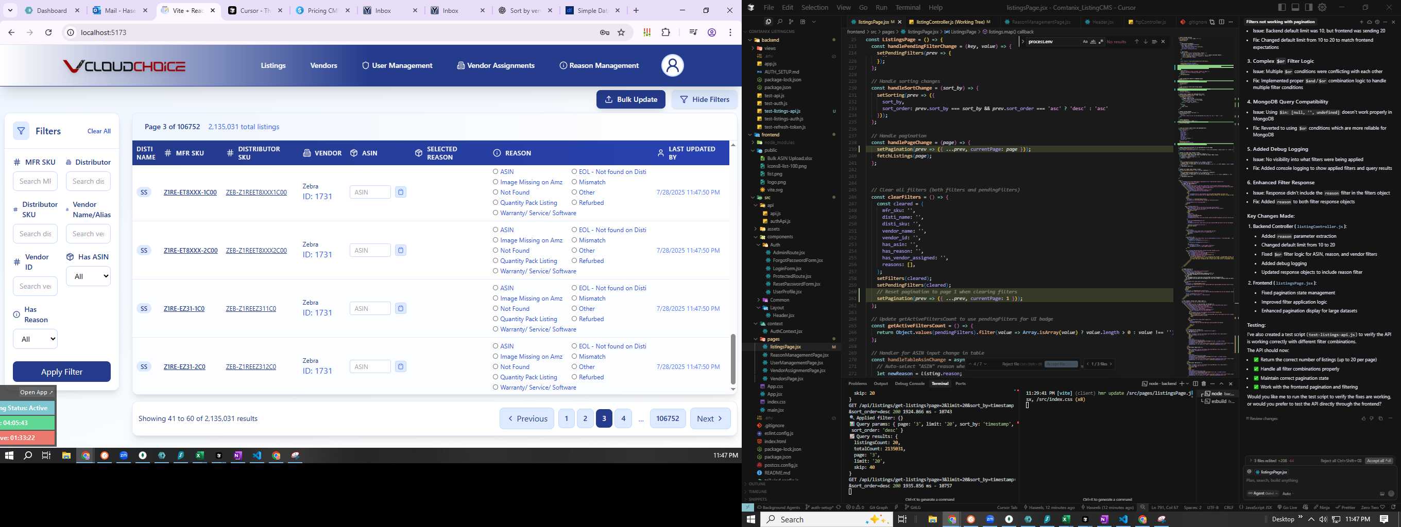Focus the Cursor AI chat prompt box

point(1320,480)
